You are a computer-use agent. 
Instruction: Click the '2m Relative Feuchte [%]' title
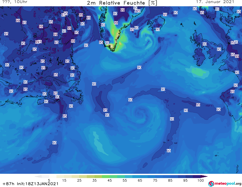point(122,3)
